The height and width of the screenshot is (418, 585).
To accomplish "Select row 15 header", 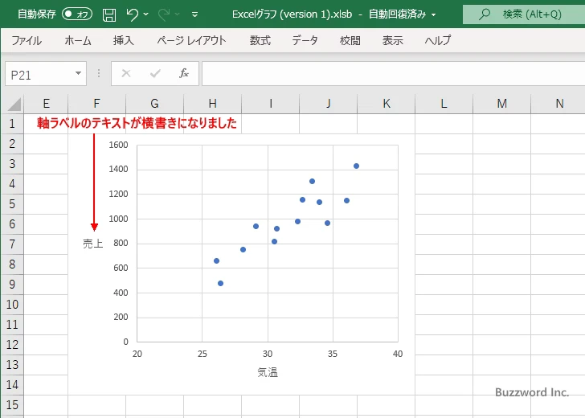I will 12,405.
